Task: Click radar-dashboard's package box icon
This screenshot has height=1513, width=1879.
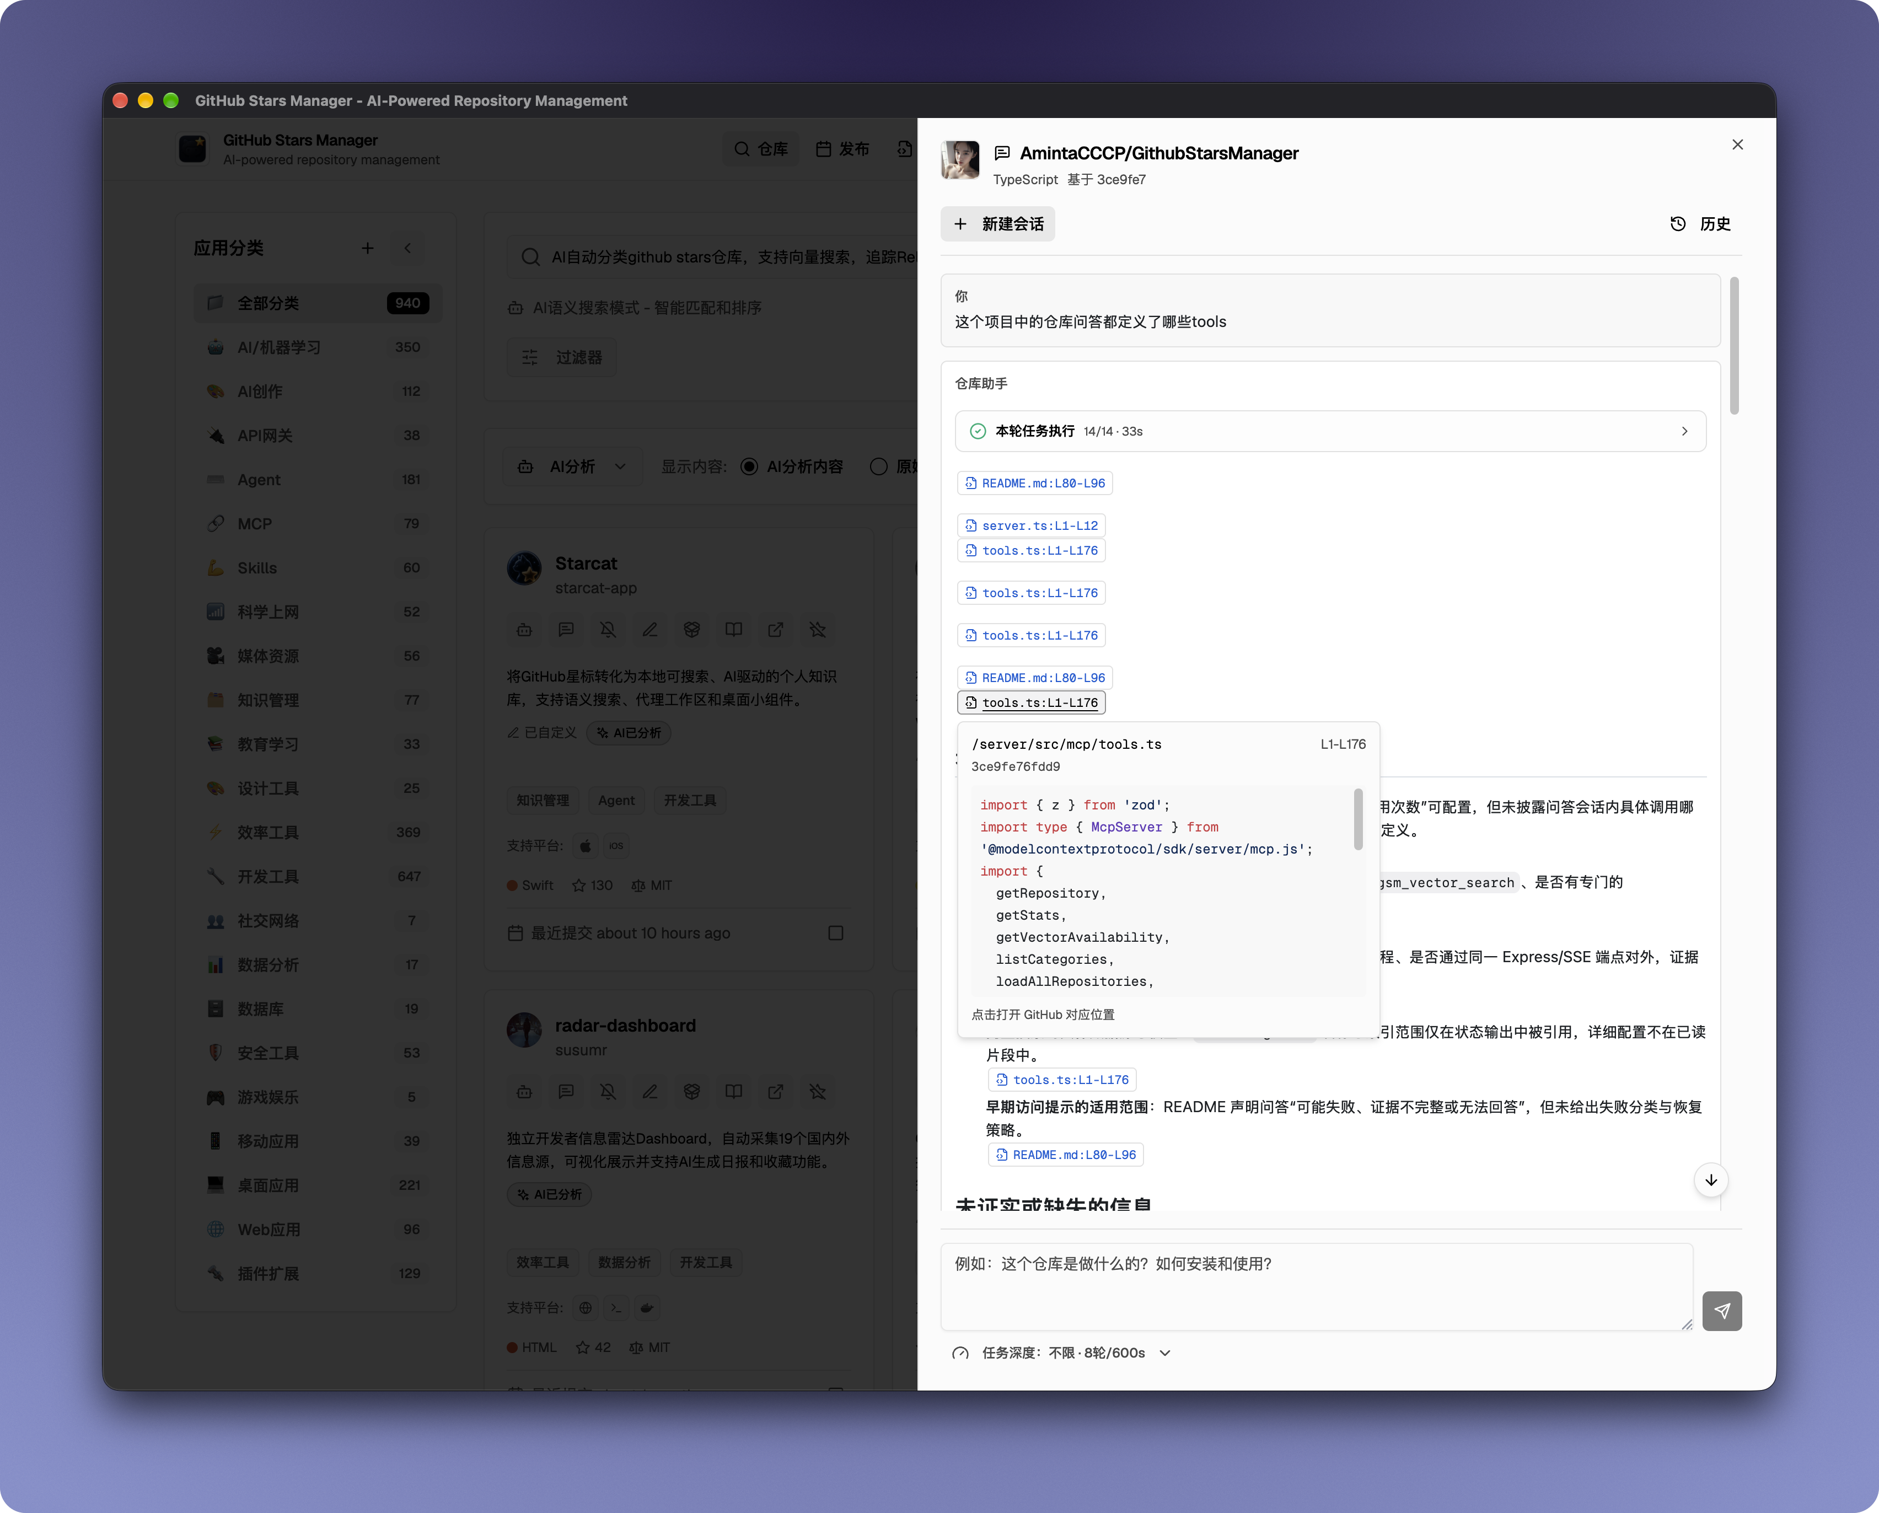Action: [691, 1091]
